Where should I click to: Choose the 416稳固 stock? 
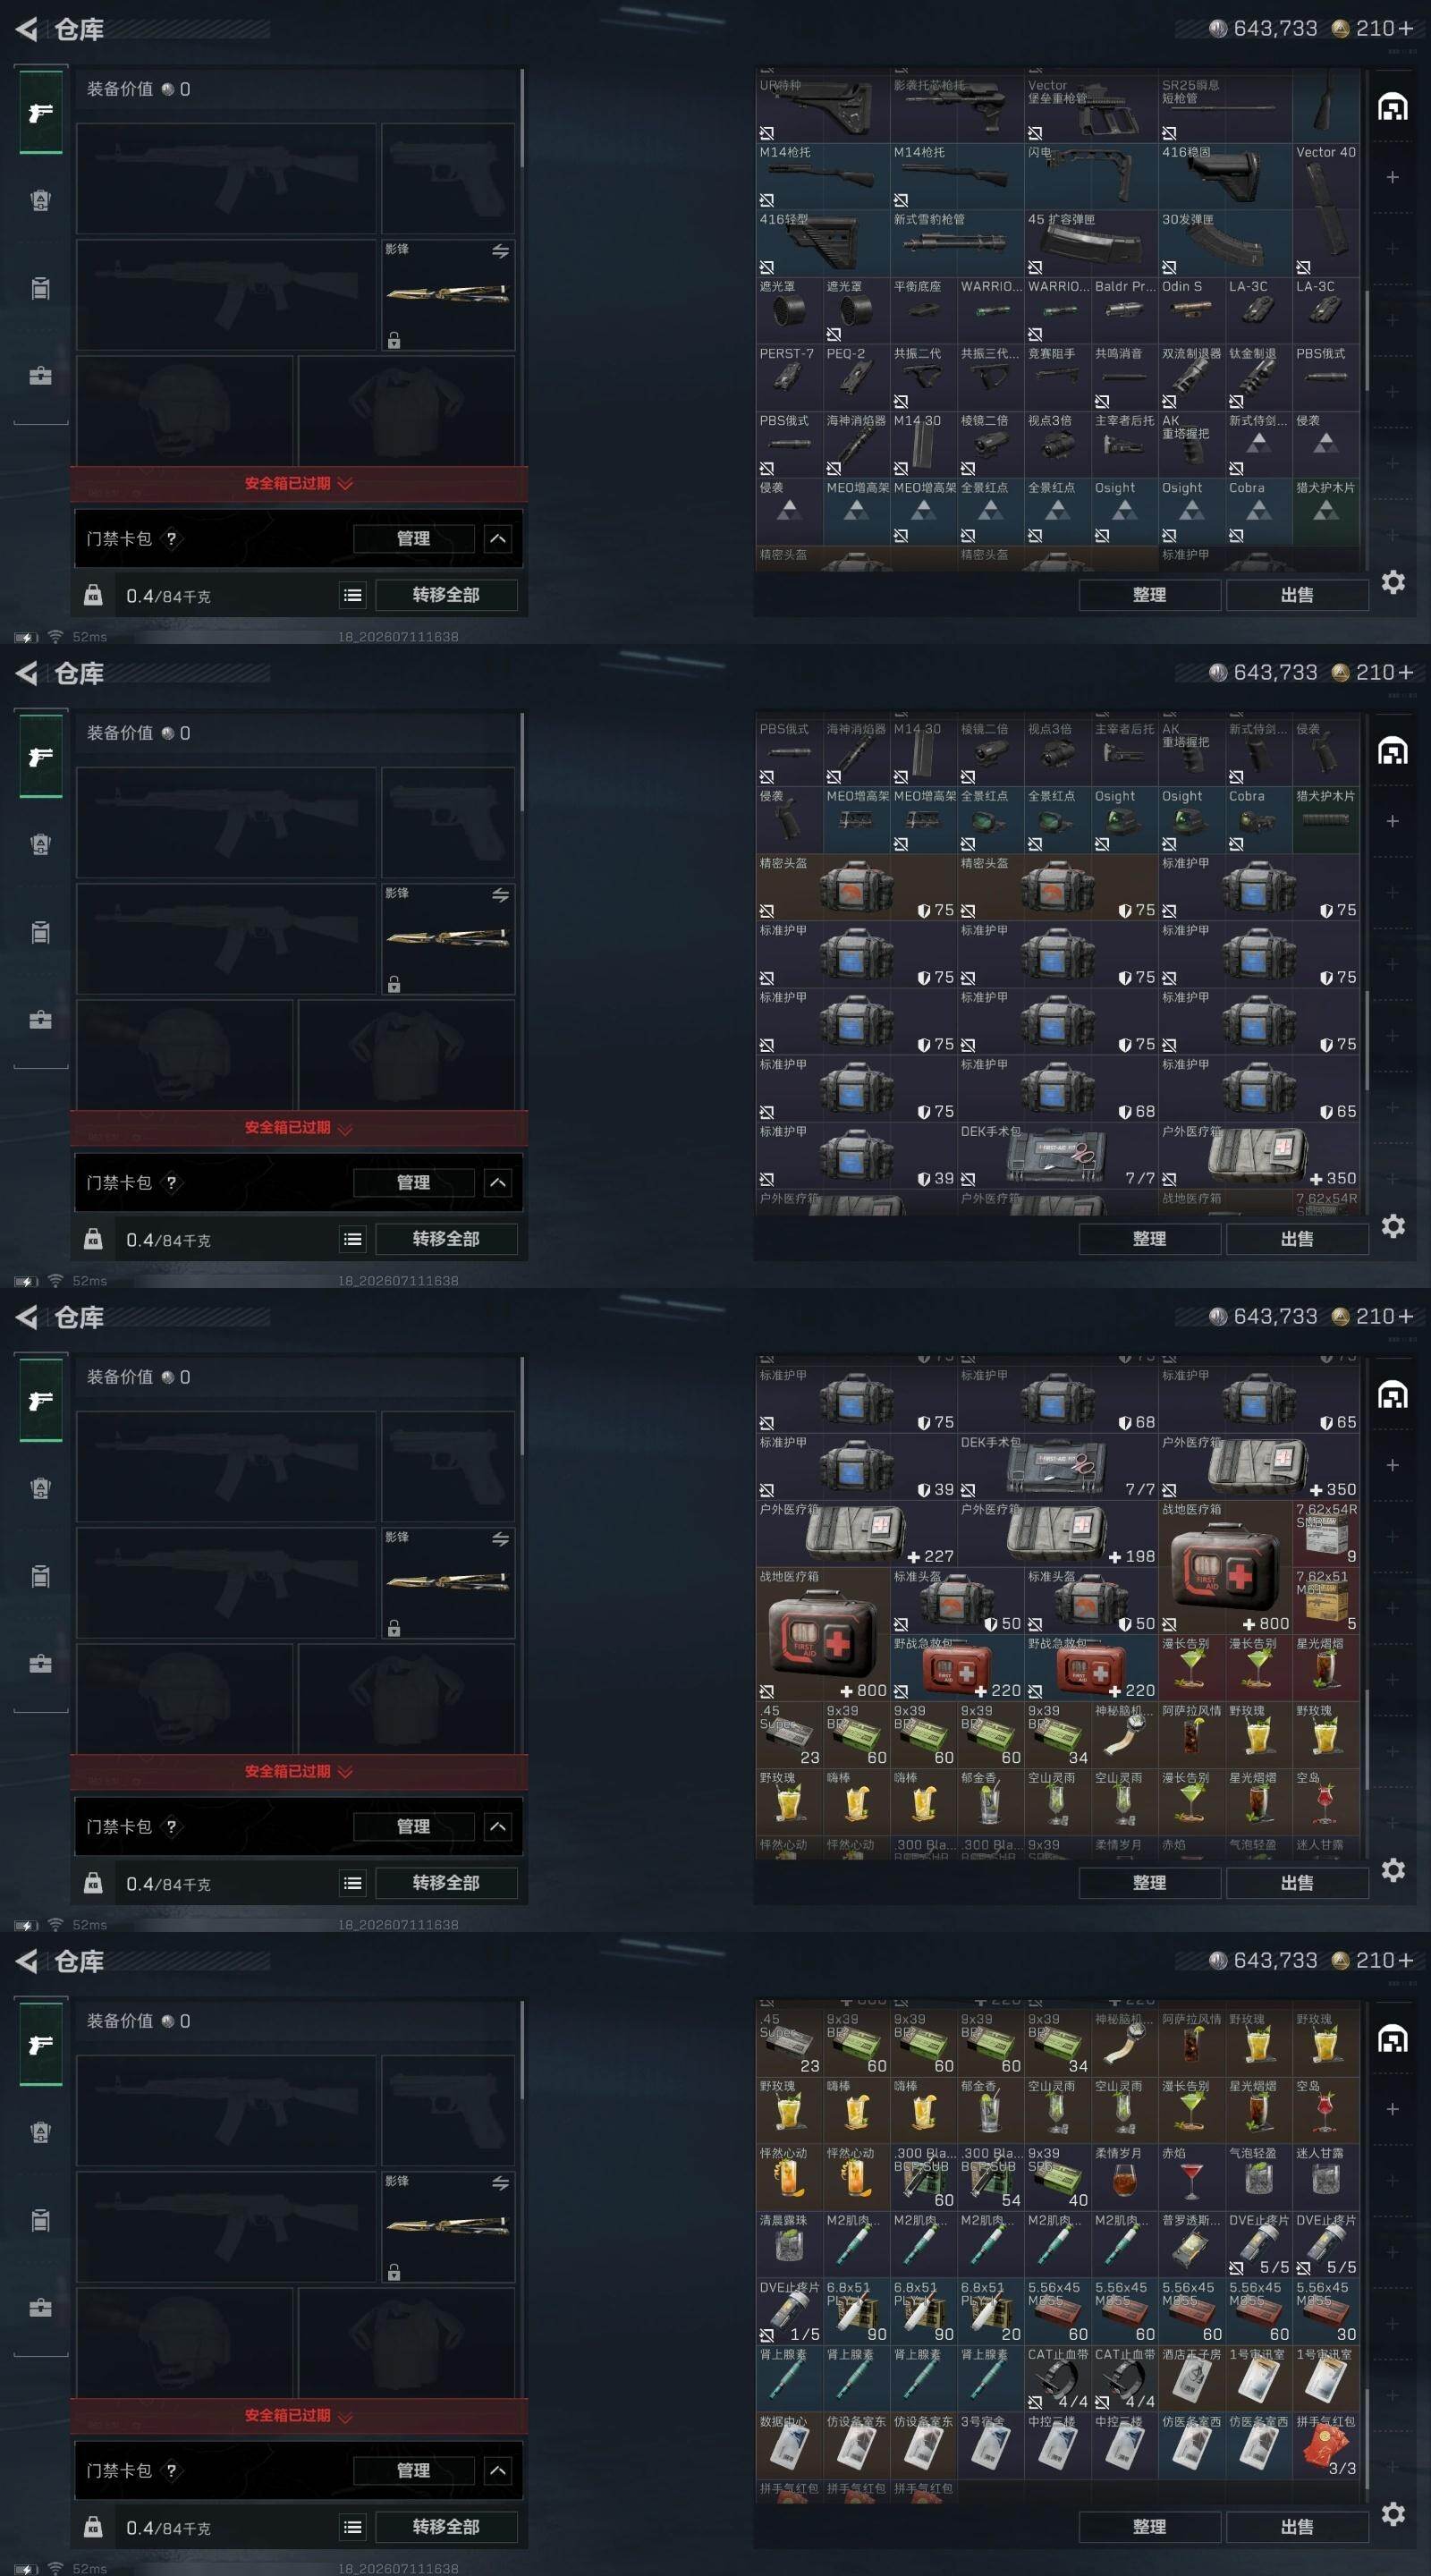tap(1225, 176)
